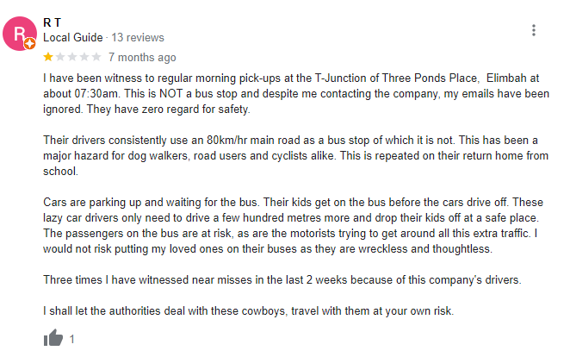The image size is (570, 357).
Task: Click sentence 'Three times I have witnessed'
Action: 282,279
